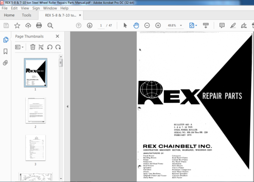Open the Find text magnifier tool
The width and height of the screenshot is (254, 182).
click(50, 25)
